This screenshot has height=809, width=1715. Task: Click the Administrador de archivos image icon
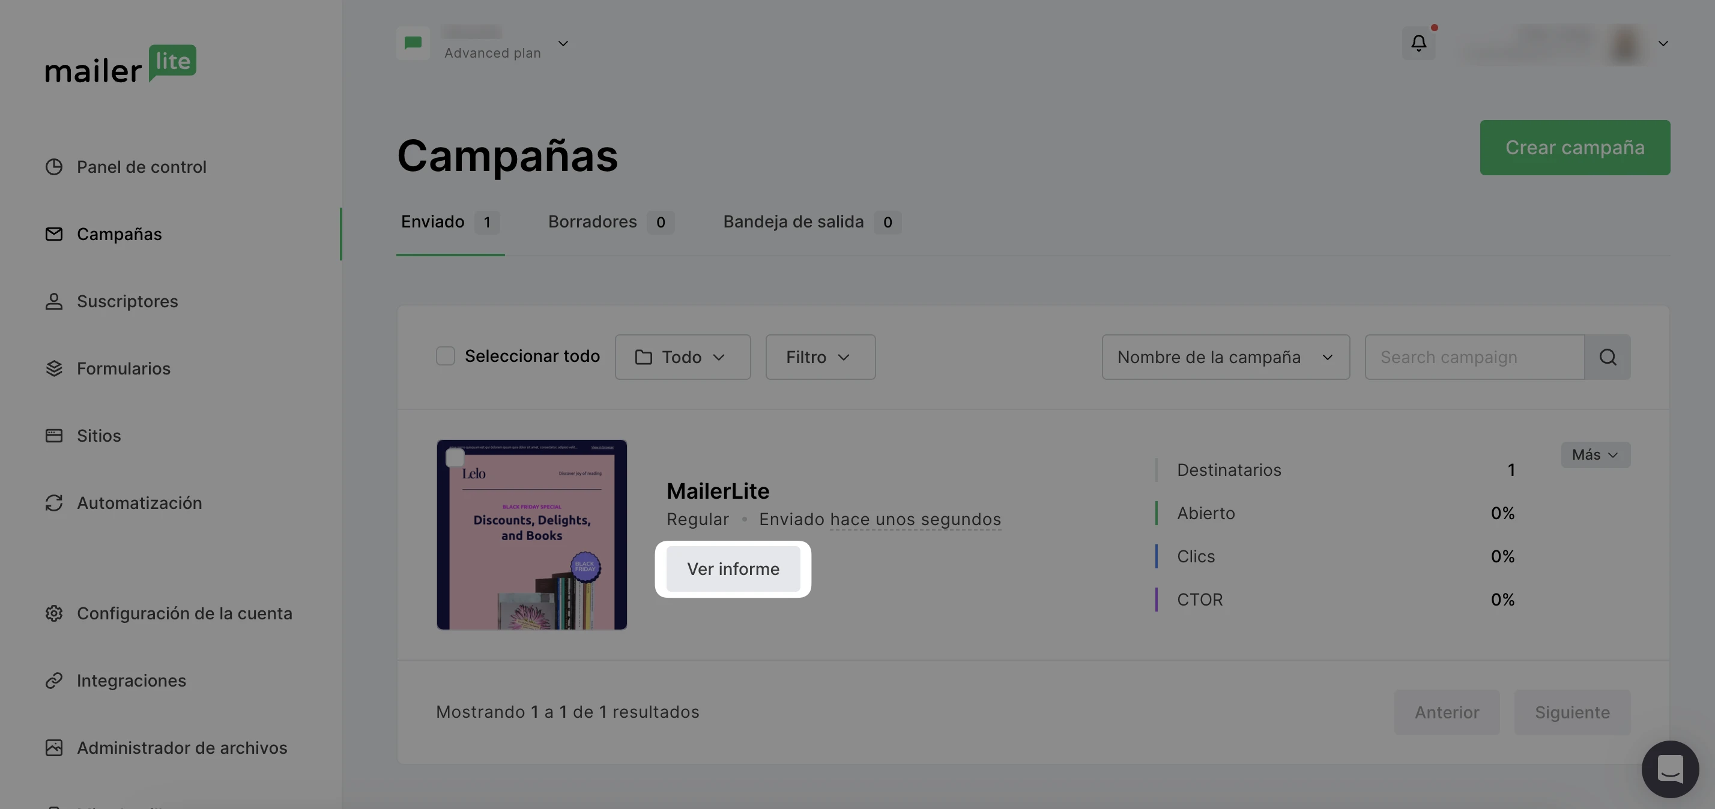tap(54, 747)
